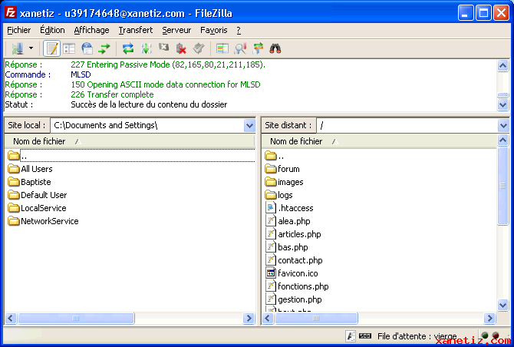
Task: Select the fonctions.php file
Action: coord(297,286)
